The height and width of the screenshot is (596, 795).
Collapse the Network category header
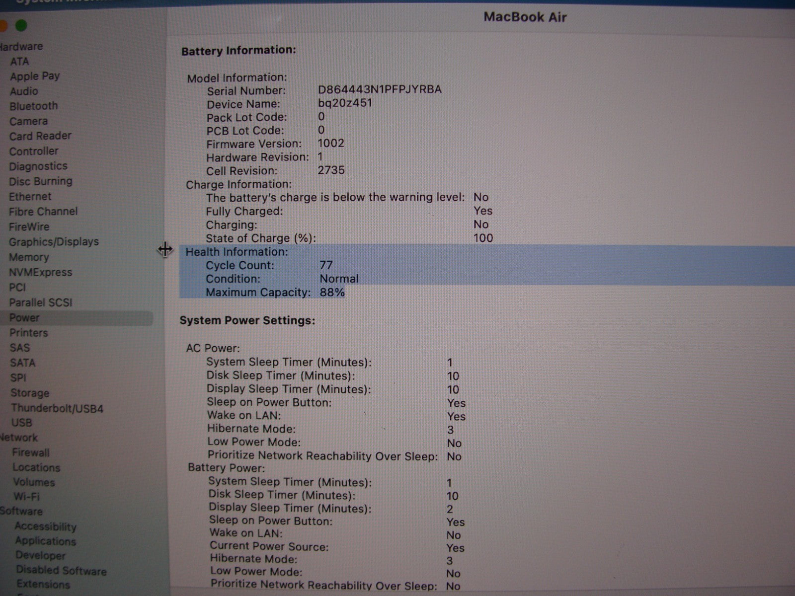(x=19, y=438)
